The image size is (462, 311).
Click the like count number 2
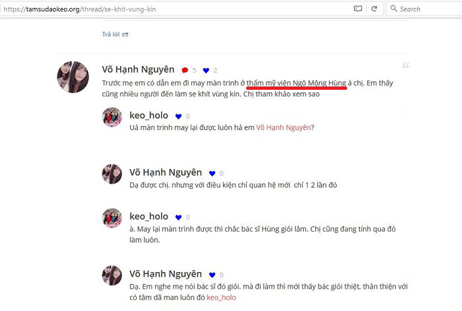tap(215, 70)
